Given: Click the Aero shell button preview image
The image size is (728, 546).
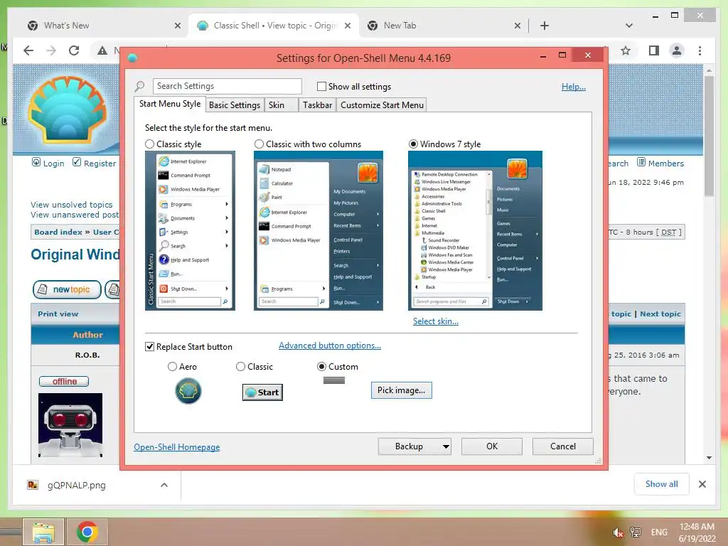Looking at the screenshot, I should pos(188,391).
